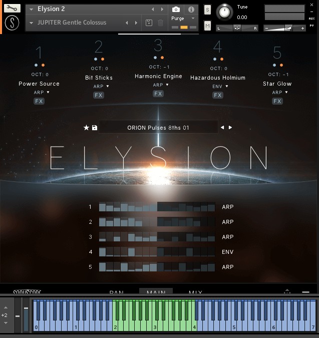Save the ORION Pulses preset floppy icon
The width and height of the screenshot is (319, 338).
click(95, 128)
